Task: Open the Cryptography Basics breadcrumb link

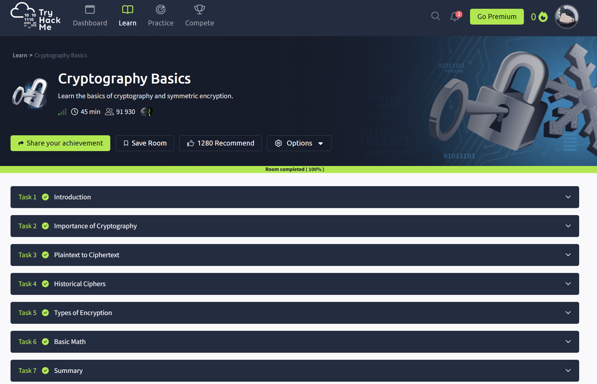Action: 61,55
